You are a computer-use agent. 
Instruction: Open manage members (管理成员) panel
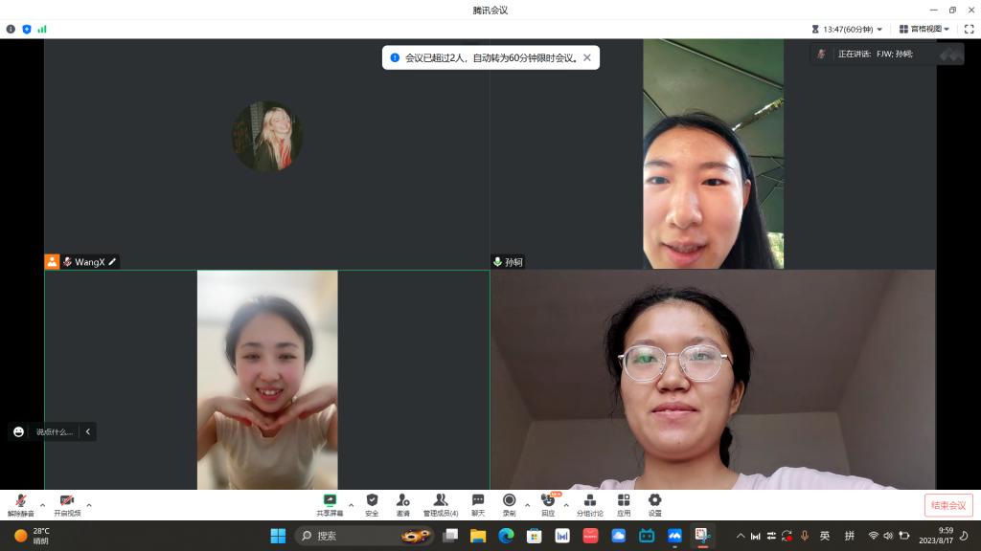click(x=441, y=504)
